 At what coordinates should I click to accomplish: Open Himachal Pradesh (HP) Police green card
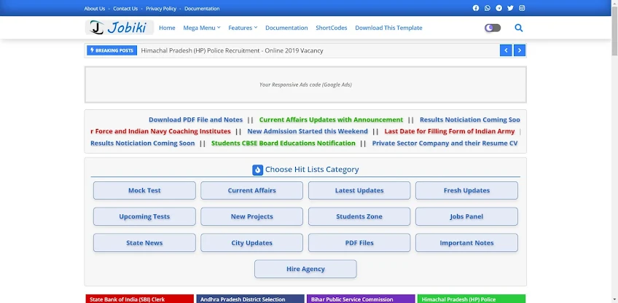[x=472, y=299]
